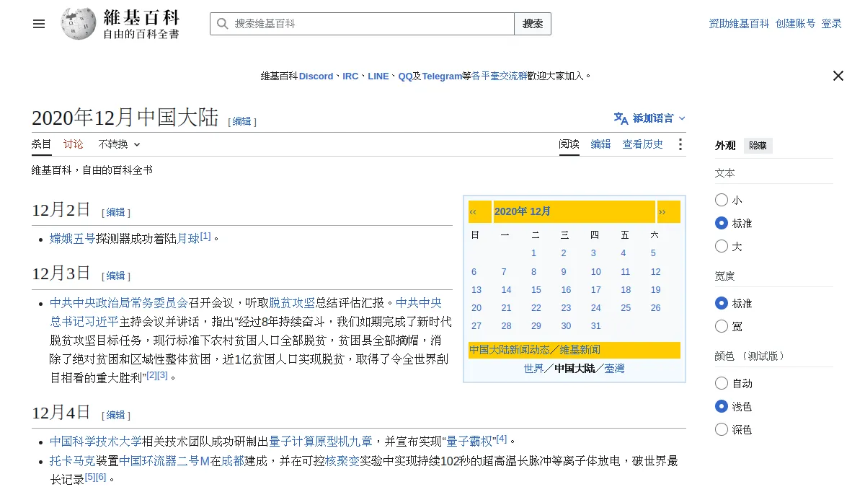
Task: Go to next month in calendar
Action: (662, 211)
